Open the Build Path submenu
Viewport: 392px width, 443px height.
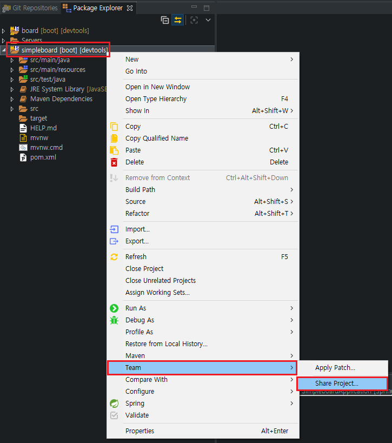point(203,189)
